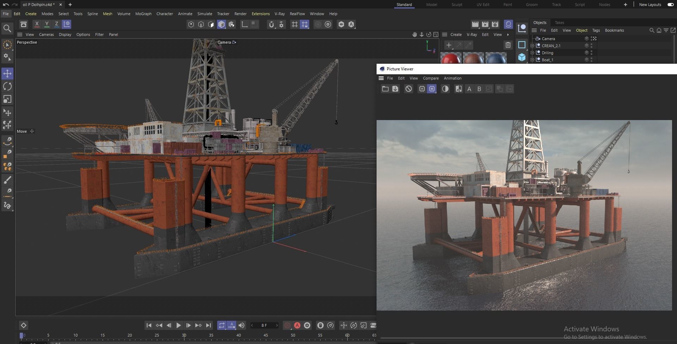Open V-Ray menu in material manager
677x344 pixels.
[x=472, y=35]
